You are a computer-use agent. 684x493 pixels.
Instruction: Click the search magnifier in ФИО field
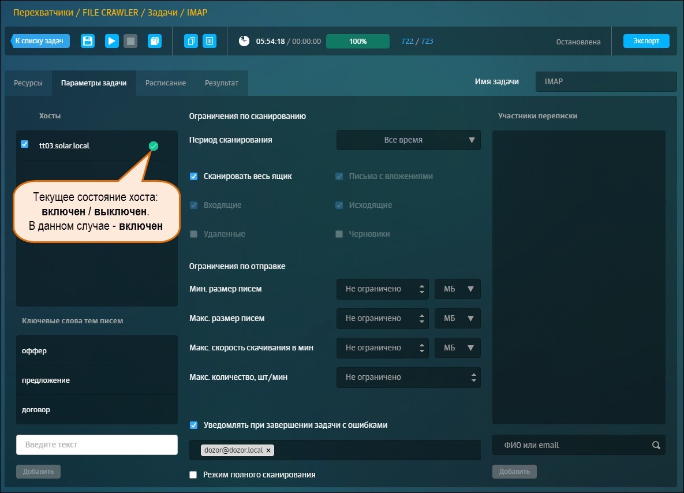[x=656, y=445]
